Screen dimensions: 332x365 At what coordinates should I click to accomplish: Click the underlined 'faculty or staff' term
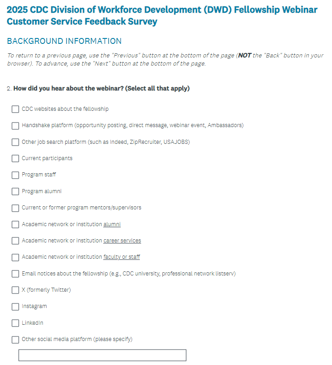tap(122, 257)
